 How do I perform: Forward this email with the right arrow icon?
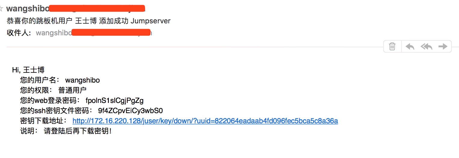tap(443, 47)
